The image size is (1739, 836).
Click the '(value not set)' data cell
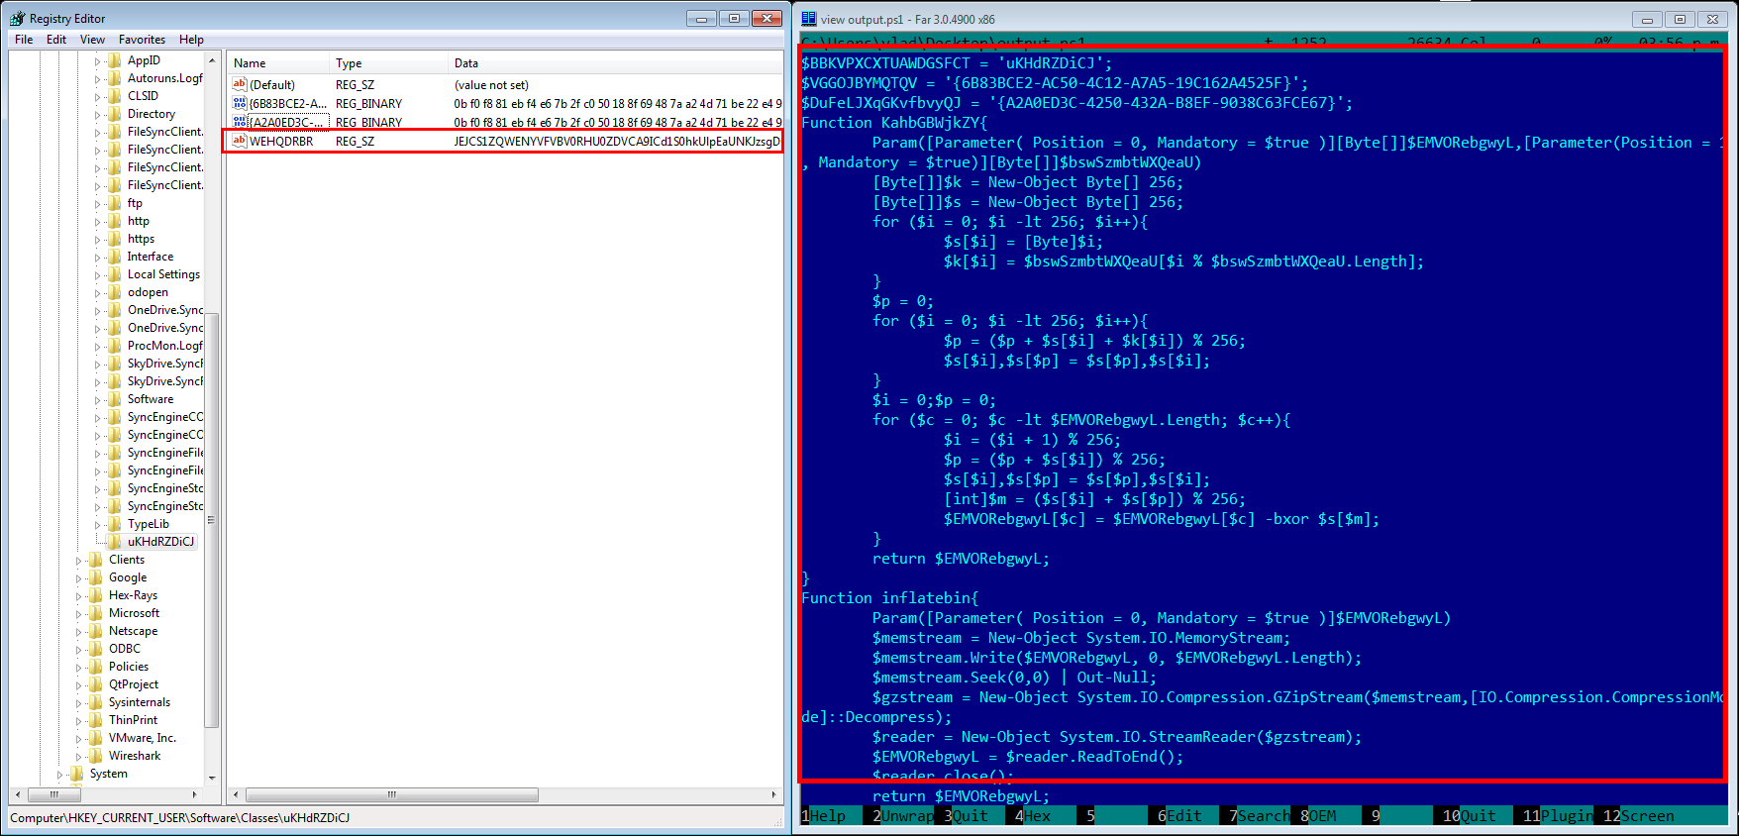[x=491, y=85]
